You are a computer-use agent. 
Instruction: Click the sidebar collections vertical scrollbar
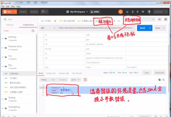tap(37, 74)
